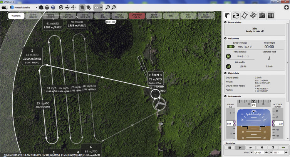This screenshot has width=290, height=157.
Task: Collapse the Drone status section
Action: coord(226,23)
